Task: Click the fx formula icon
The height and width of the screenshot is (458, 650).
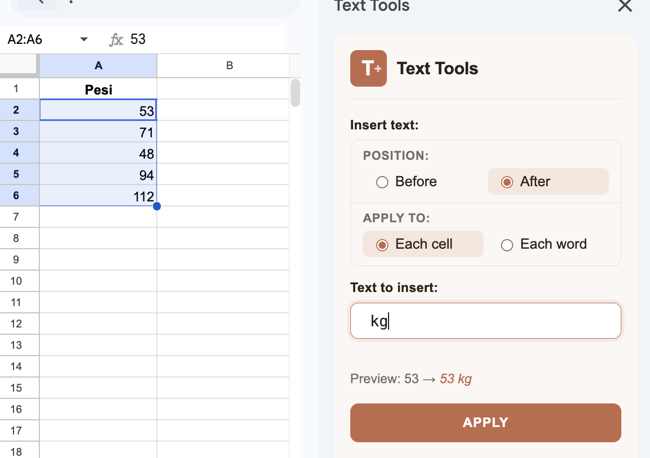Action: pos(115,39)
